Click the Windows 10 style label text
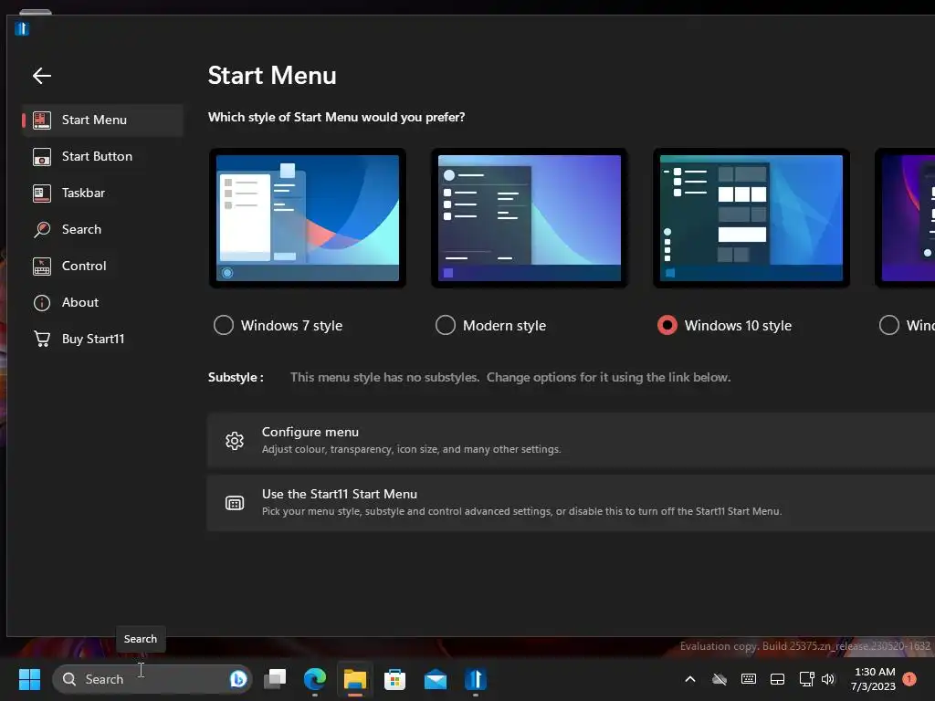Image resolution: width=935 pixels, height=701 pixels. click(738, 326)
